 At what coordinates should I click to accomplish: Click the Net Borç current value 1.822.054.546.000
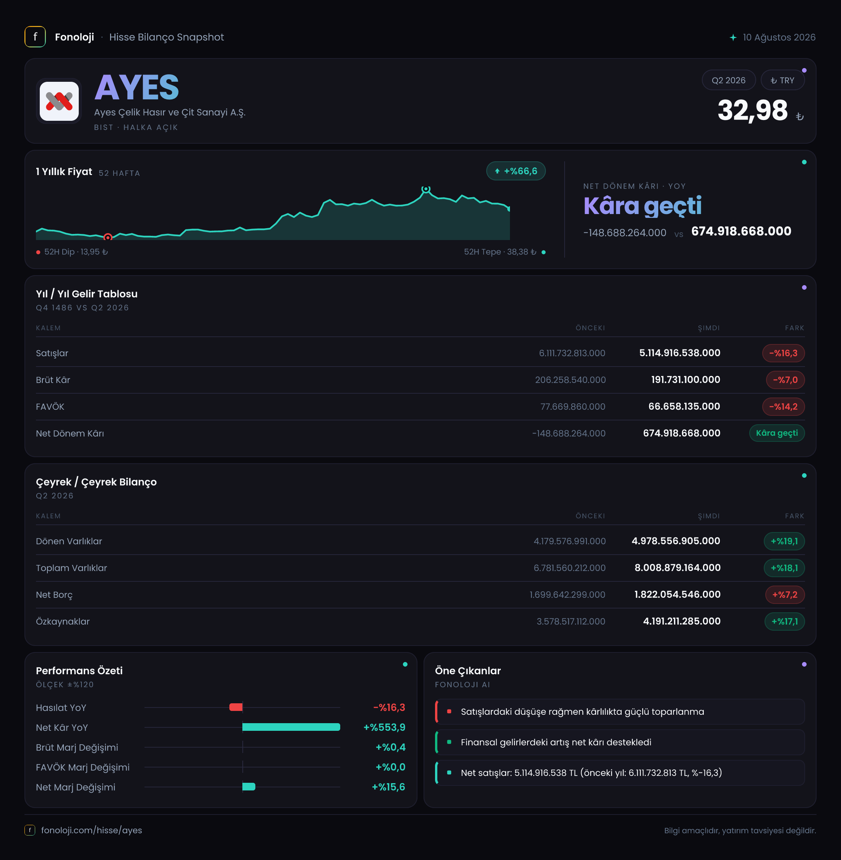click(677, 594)
